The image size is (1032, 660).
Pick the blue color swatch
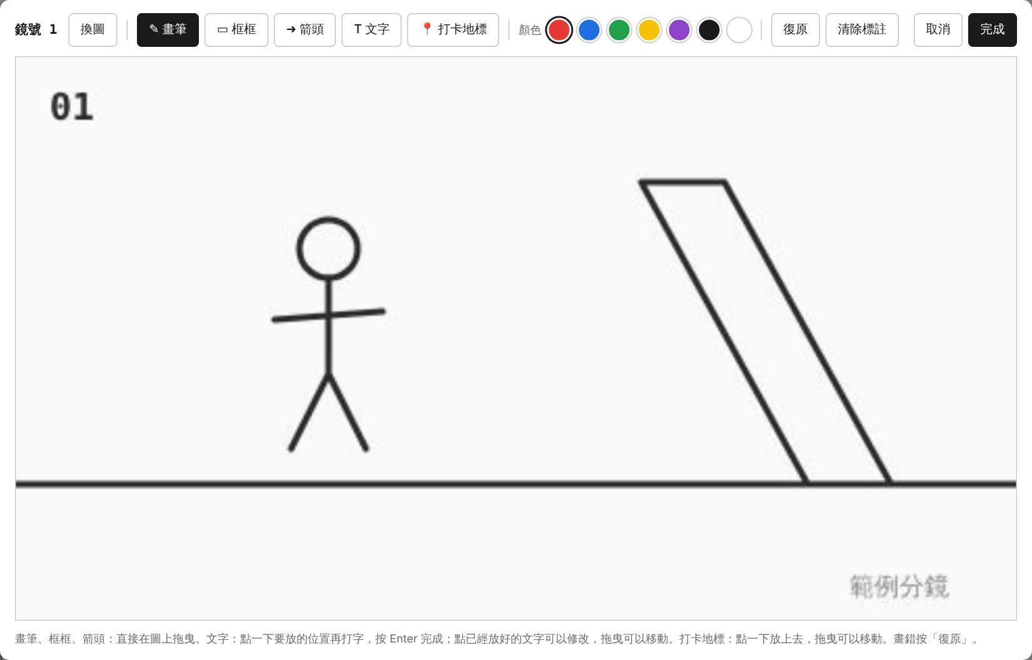coord(589,30)
